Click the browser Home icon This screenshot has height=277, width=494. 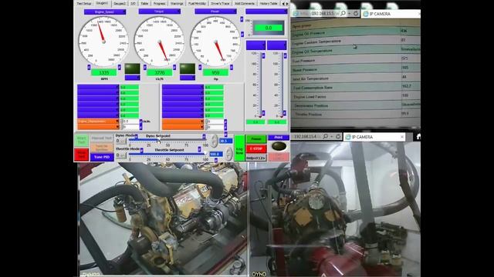[418, 137]
